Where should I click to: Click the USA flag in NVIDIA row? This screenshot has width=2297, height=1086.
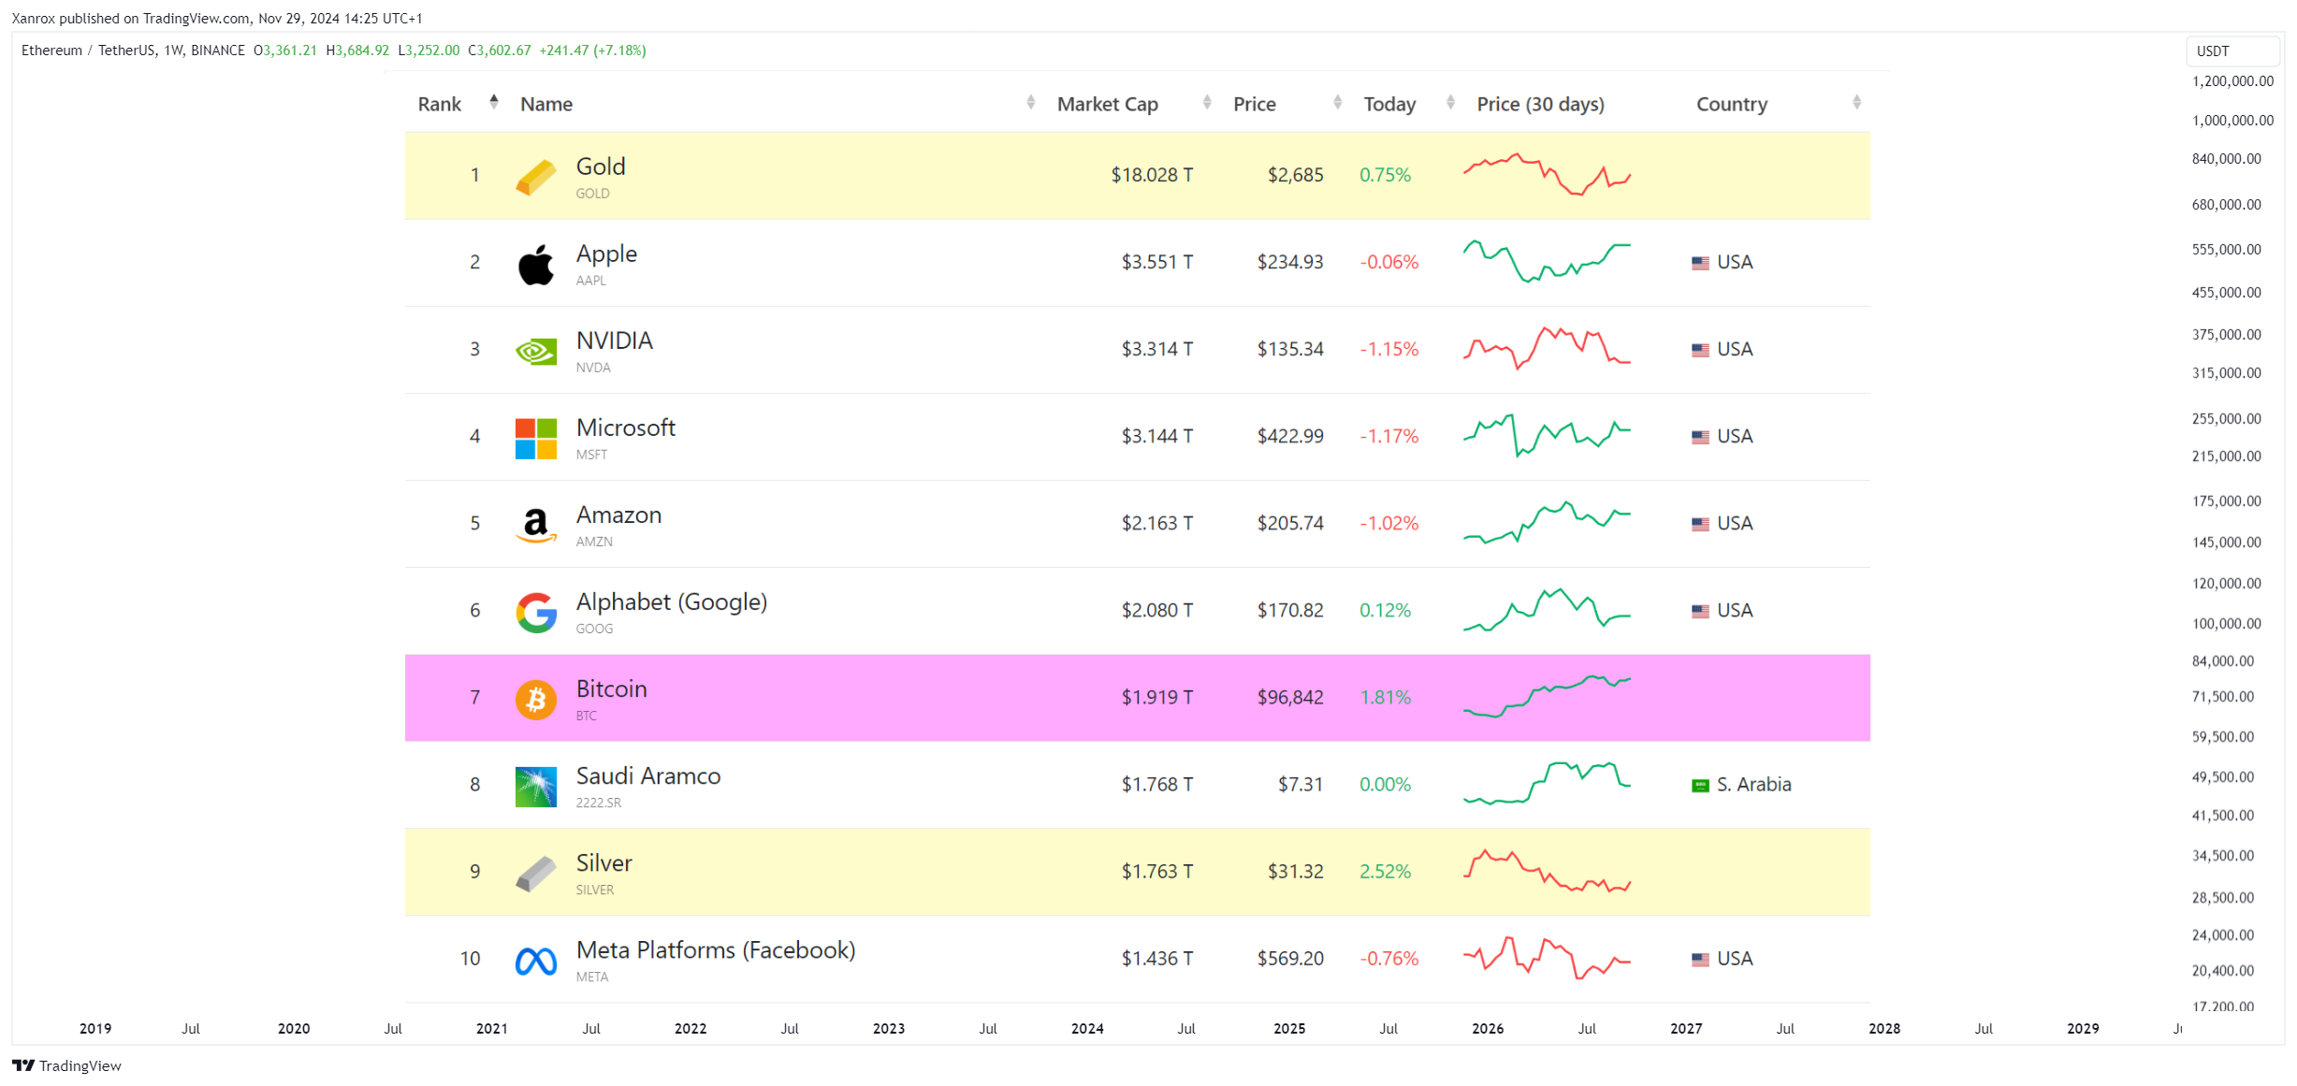pyautogui.click(x=1700, y=351)
